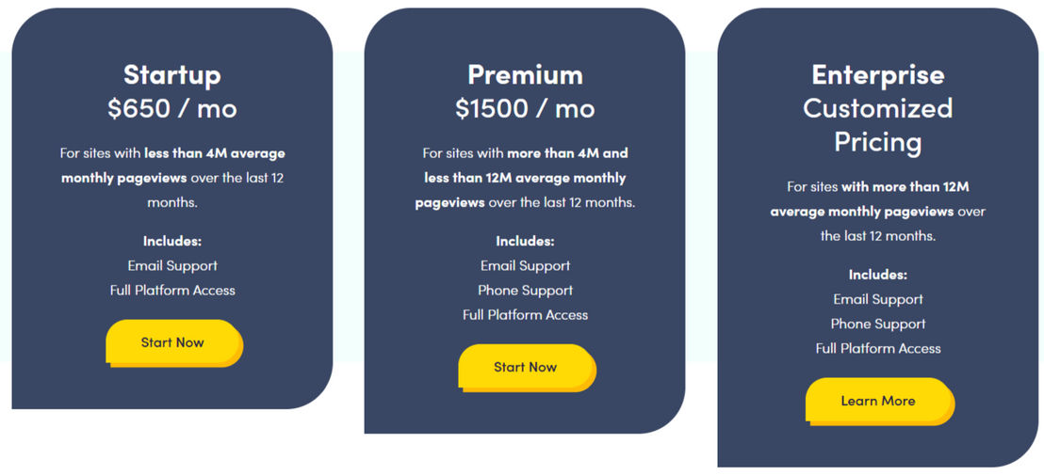Click the Customized Pricing text
The height and width of the screenshot is (475, 1044).
(877, 125)
